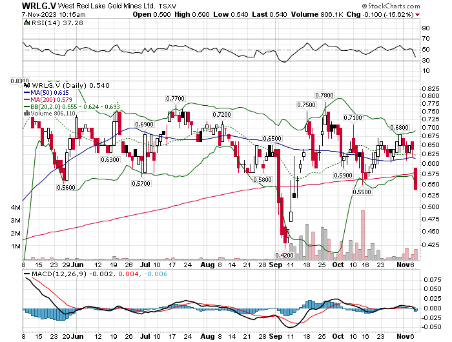Click the volume bars icon in legend
Image resolution: width=452 pixels, height=342 pixels.
click(x=27, y=113)
